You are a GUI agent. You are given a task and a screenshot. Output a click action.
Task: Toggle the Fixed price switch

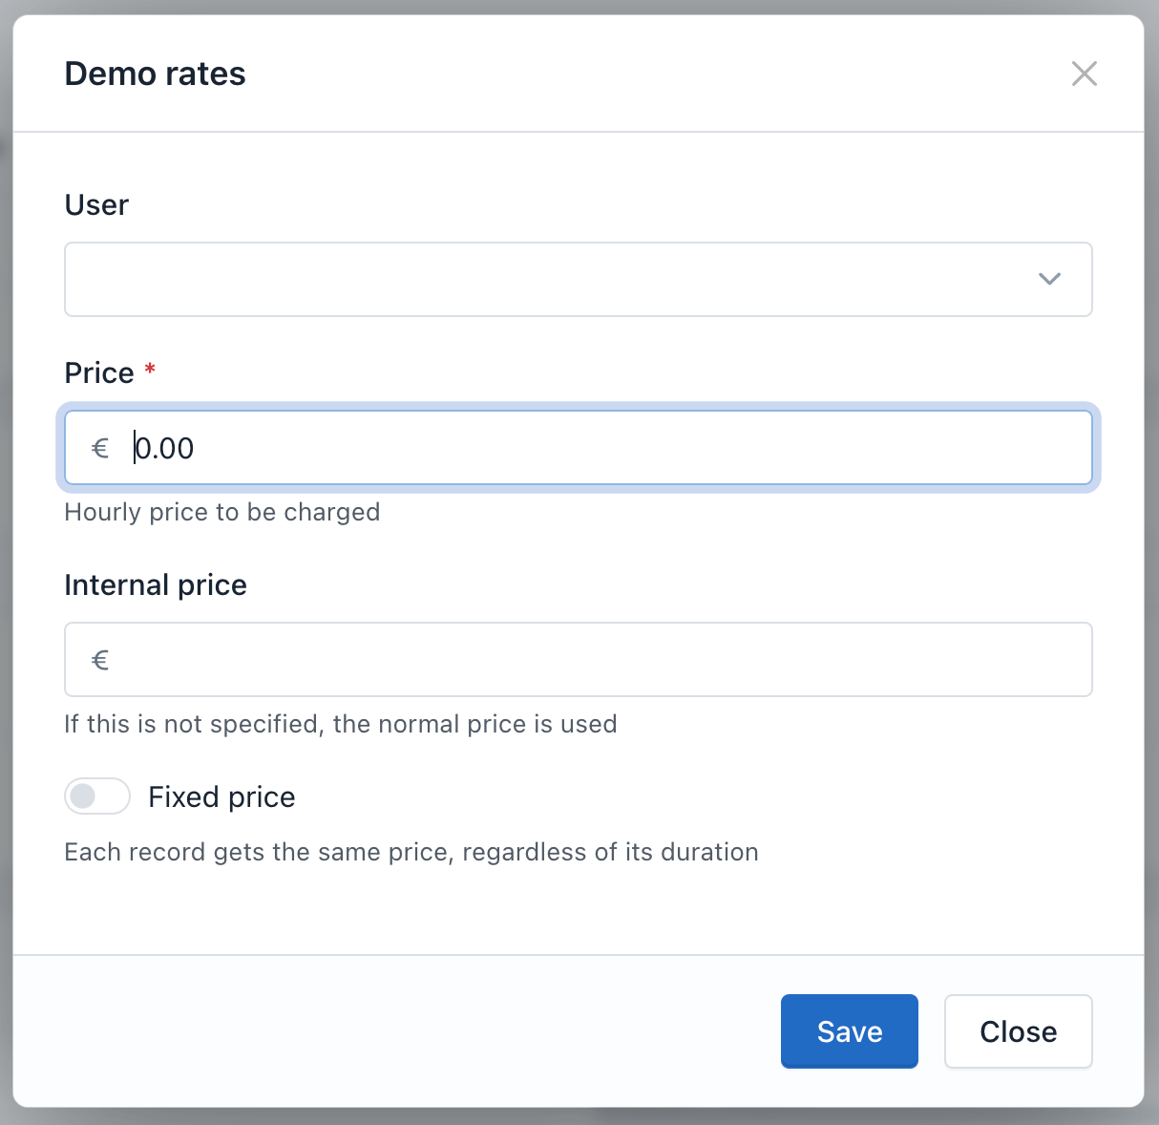click(x=97, y=796)
